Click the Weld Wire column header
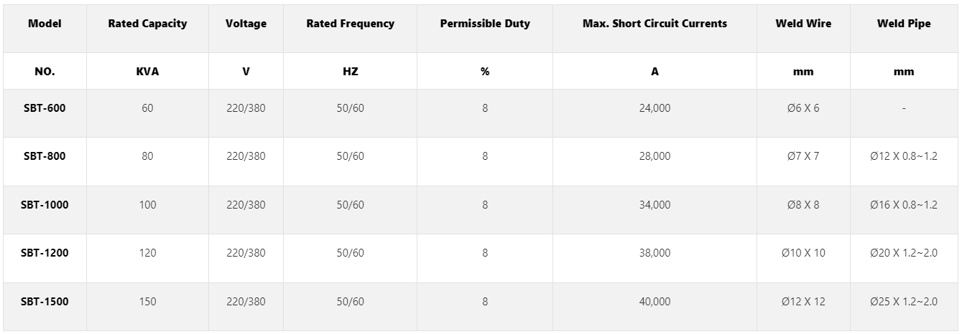 coord(803,24)
